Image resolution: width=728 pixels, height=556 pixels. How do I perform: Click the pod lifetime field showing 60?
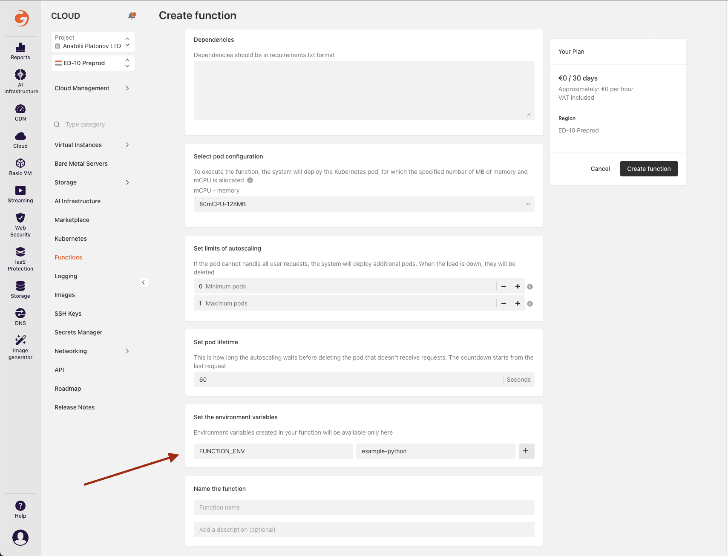(364, 380)
